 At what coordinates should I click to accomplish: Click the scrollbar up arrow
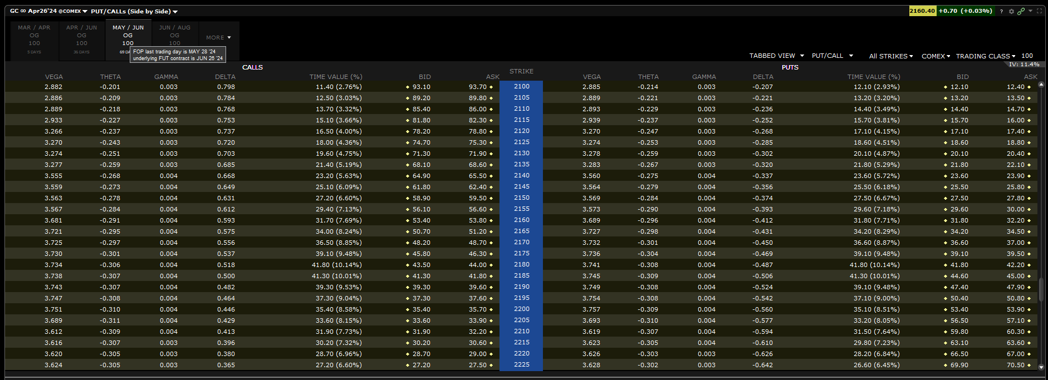1041,85
